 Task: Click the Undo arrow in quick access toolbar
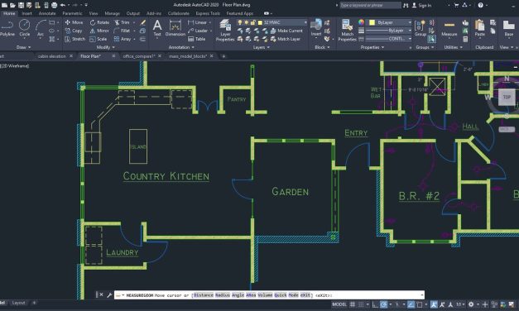tap(63, 5)
